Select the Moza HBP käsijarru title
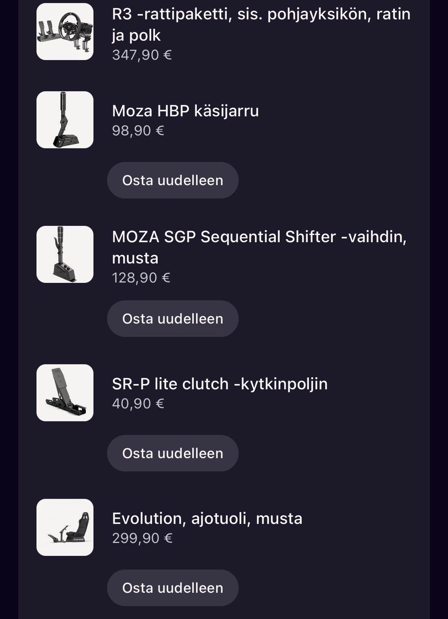This screenshot has width=448, height=619. pyautogui.click(x=185, y=111)
